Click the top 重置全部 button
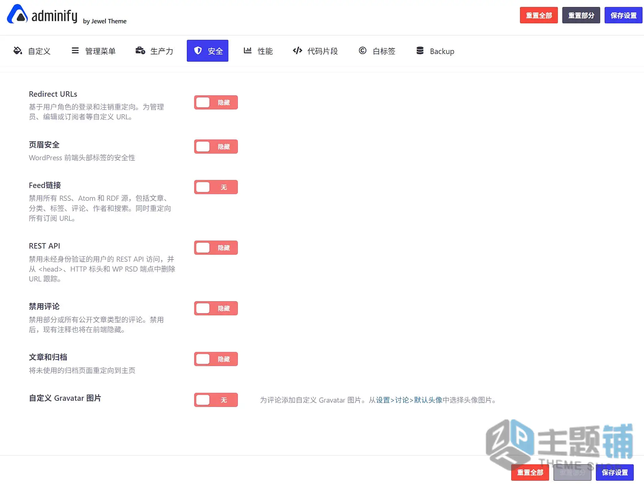The width and height of the screenshot is (644, 484). pos(539,15)
